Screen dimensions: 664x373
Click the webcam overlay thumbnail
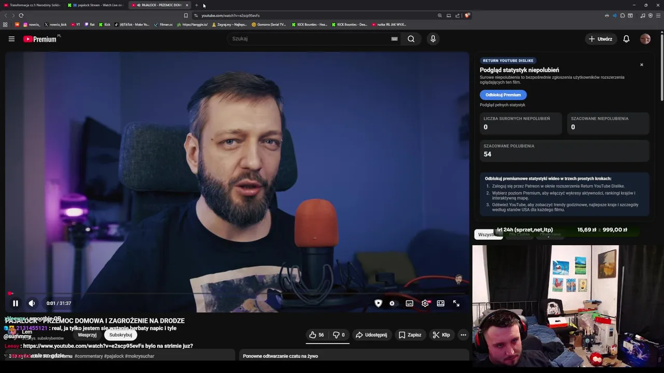(568, 306)
